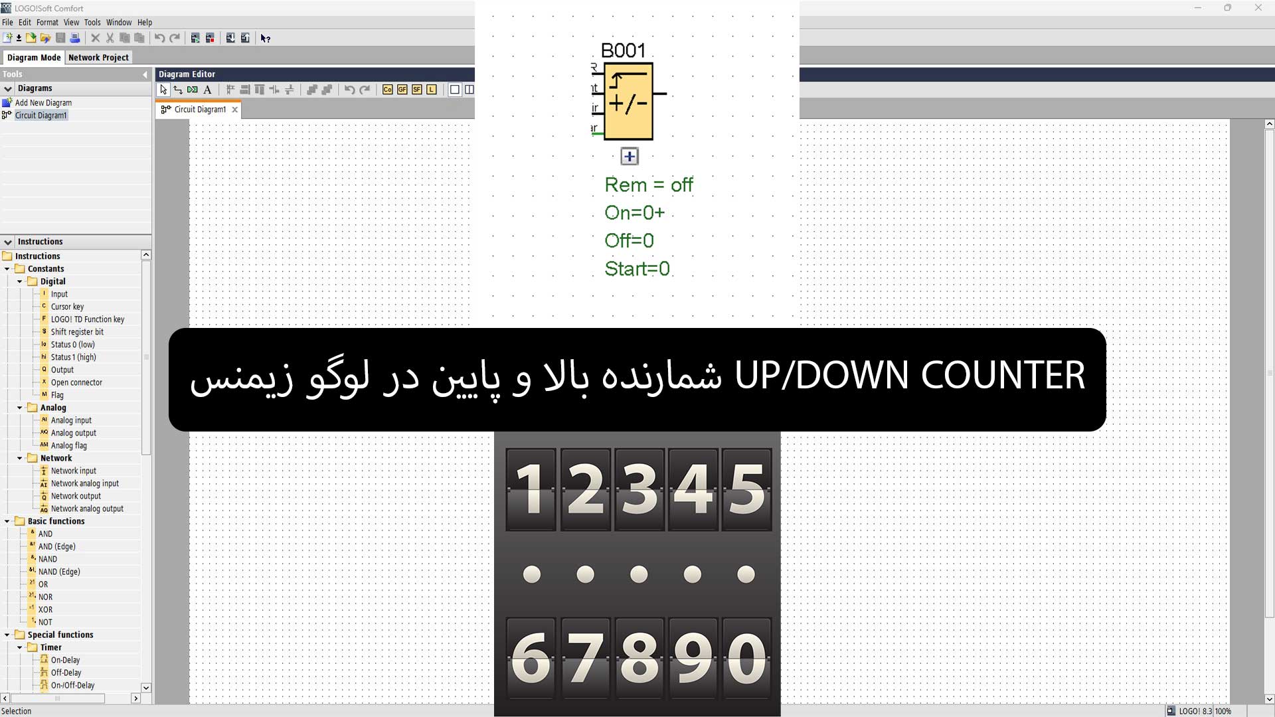Switch to Network Project tab
Image resolution: width=1275 pixels, height=717 pixels.
(98, 57)
